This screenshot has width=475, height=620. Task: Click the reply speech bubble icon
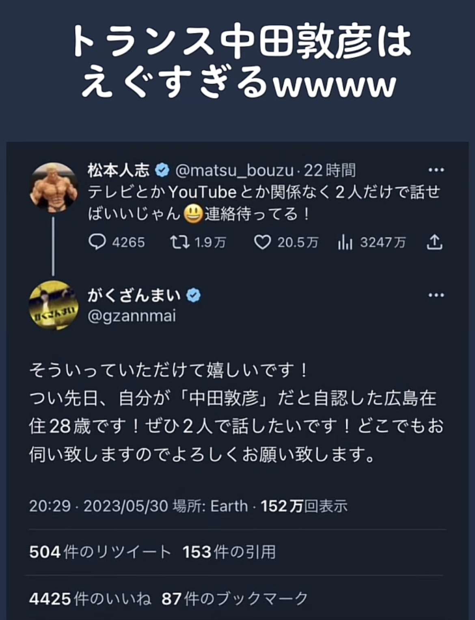[x=97, y=242]
